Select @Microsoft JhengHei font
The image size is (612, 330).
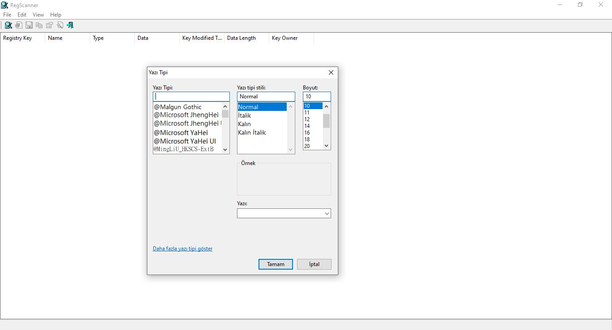pyautogui.click(x=187, y=115)
